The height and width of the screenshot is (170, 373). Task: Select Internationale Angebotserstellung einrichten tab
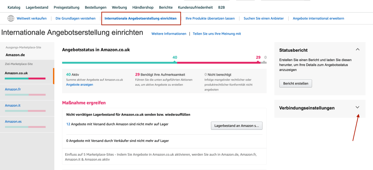pos(141,18)
